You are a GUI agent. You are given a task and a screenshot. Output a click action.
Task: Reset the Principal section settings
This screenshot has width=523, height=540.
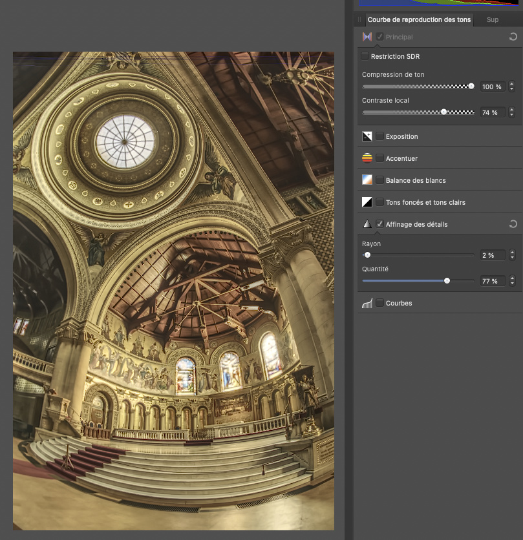513,37
